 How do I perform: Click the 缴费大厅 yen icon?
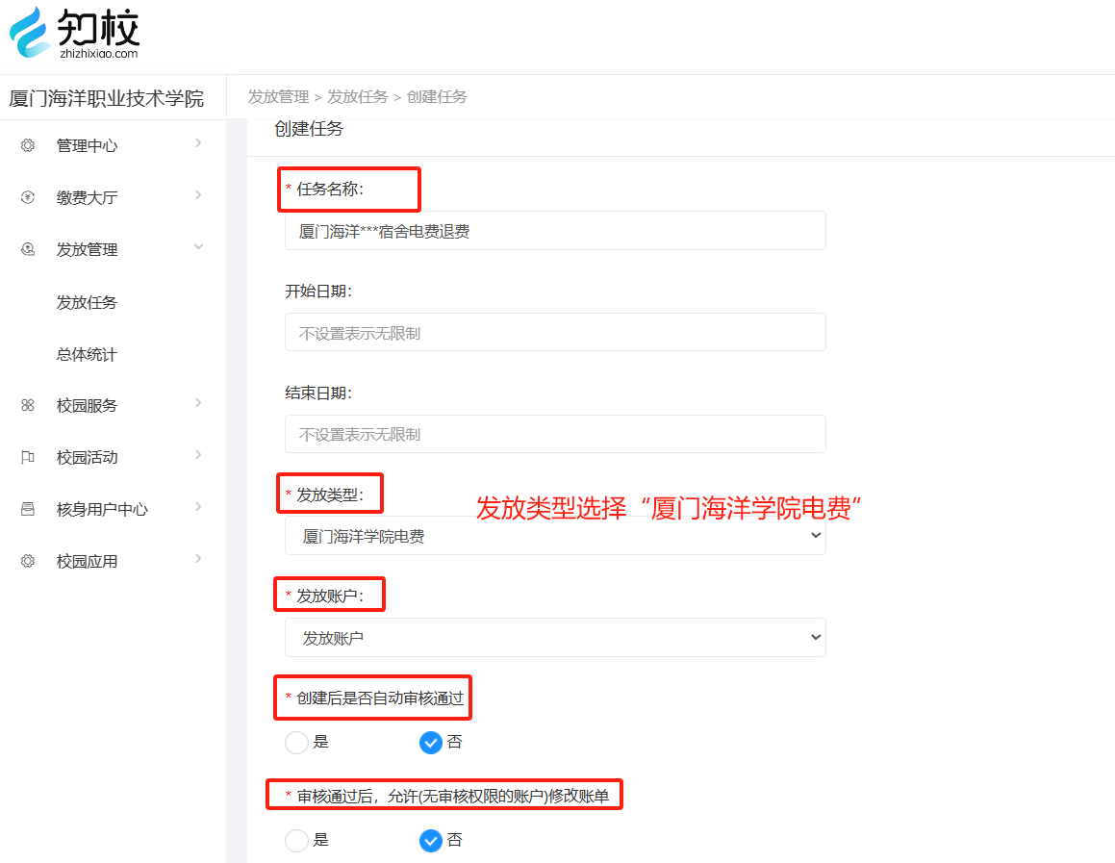[x=28, y=197]
